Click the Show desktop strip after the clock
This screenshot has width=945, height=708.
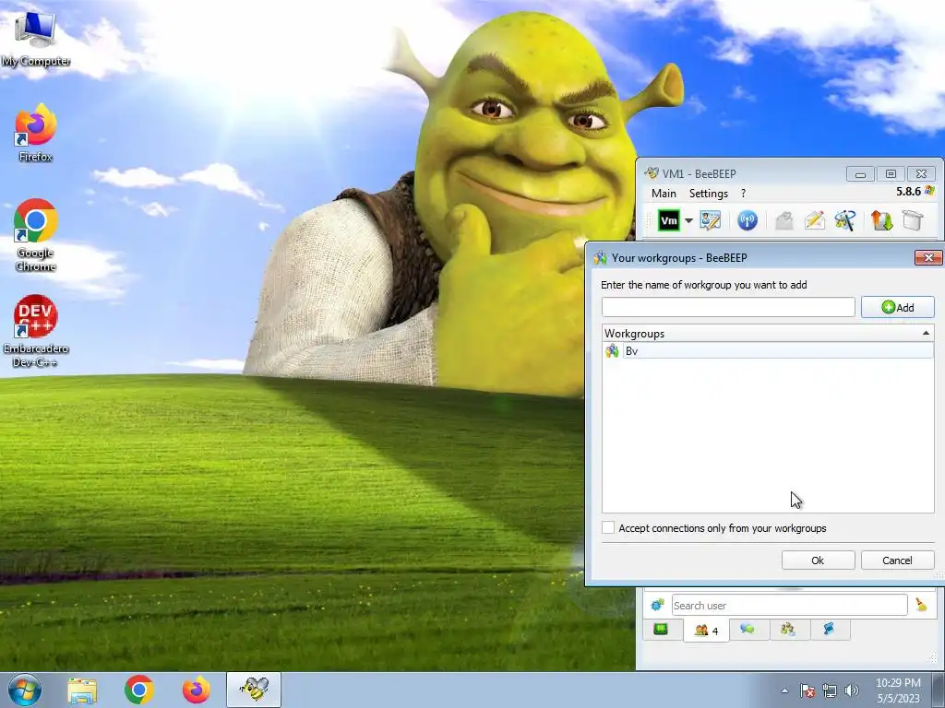pyautogui.click(x=939, y=690)
